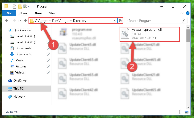Click the Search Program input field
This screenshot has height=118, width=194.
(x=154, y=21)
